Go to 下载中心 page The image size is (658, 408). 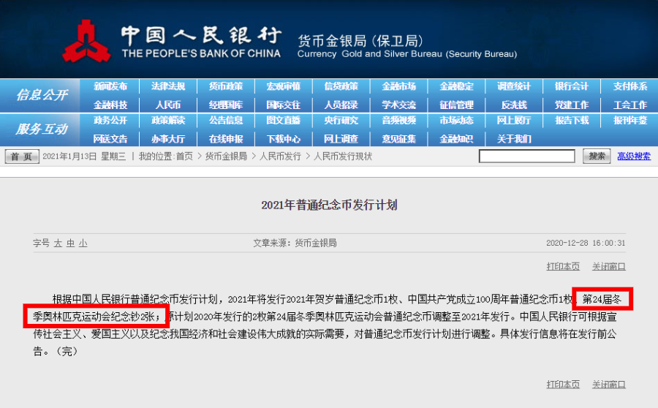click(283, 138)
